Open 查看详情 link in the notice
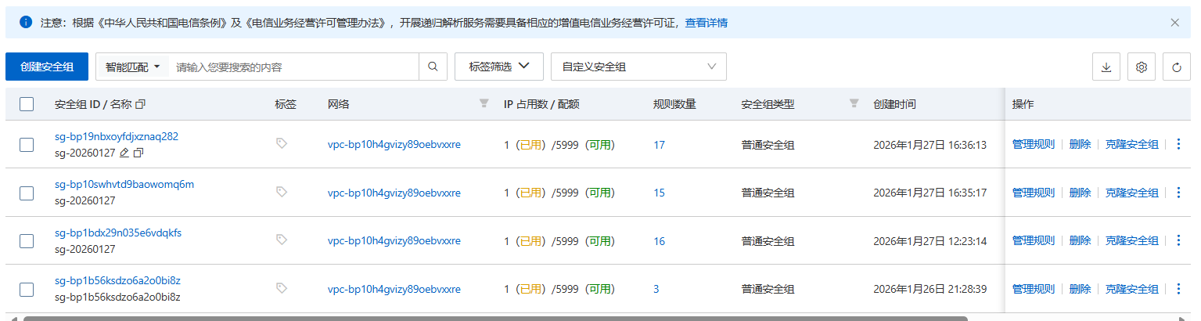 [x=707, y=23]
